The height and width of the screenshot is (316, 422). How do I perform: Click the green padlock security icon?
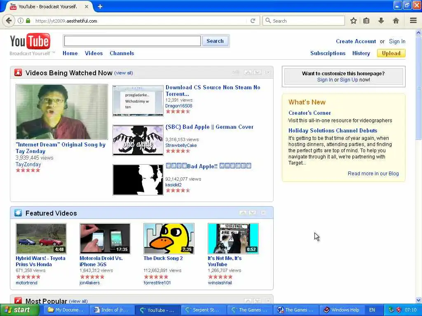[28, 21]
